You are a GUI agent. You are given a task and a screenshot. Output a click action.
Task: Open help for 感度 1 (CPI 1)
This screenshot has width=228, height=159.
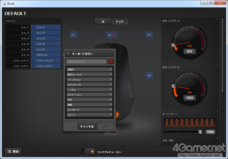click(x=217, y=19)
